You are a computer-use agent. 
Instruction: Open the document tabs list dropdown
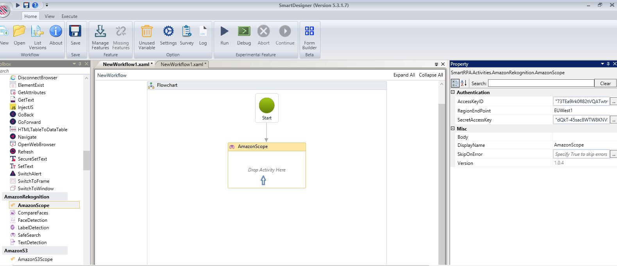click(436, 64)
